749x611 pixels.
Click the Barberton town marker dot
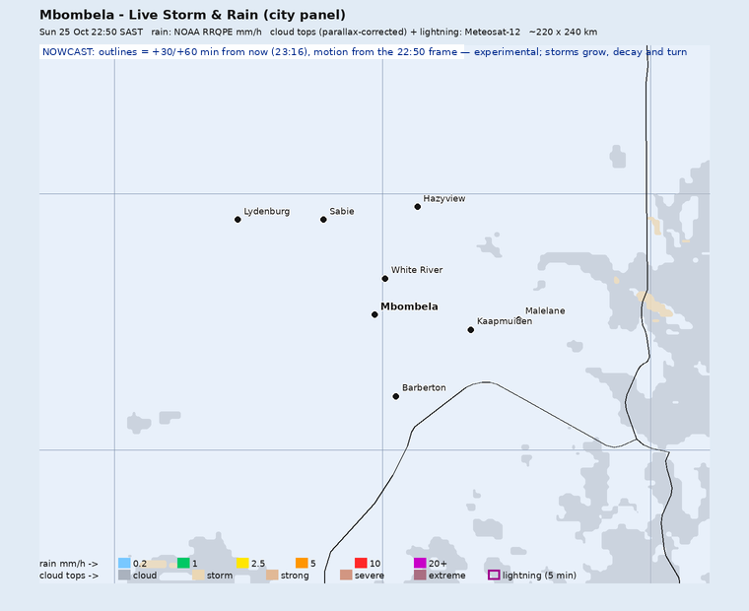(x=395, y=396)
